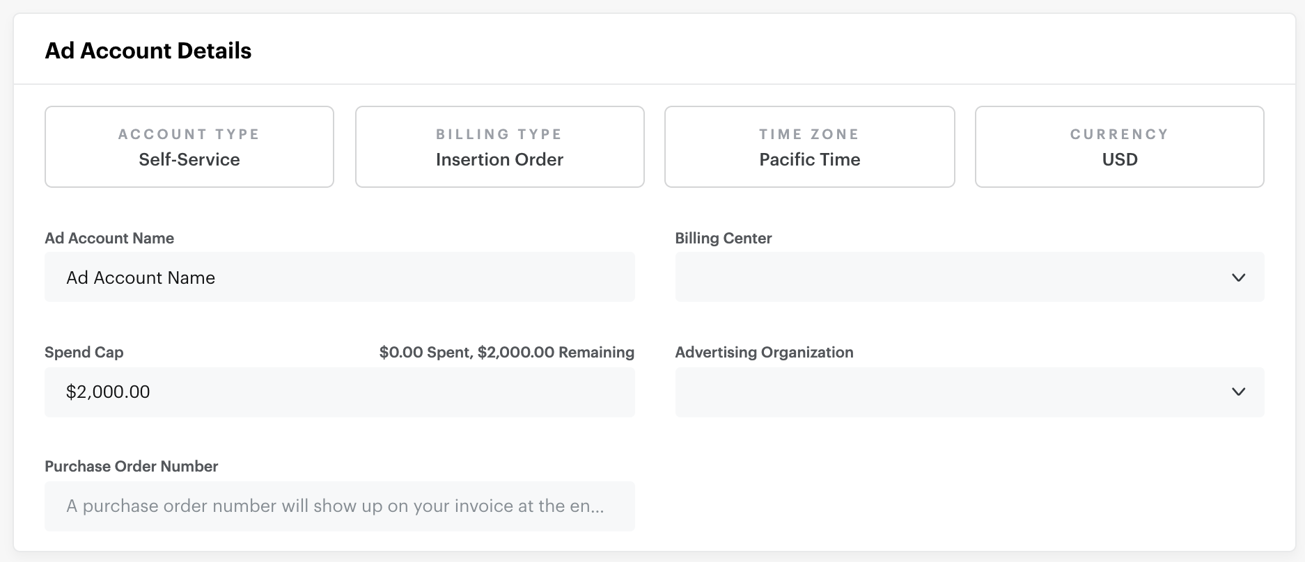Click the Purchase Order Number label

point(131,466)
